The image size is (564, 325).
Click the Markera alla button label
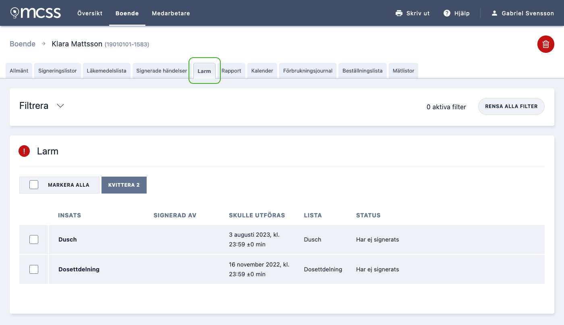[68, 185]
